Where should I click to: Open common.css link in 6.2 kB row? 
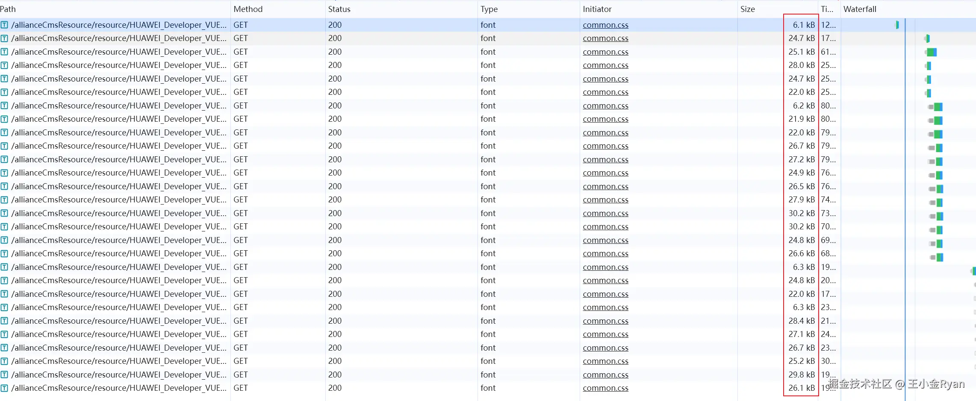pos(605,105)
